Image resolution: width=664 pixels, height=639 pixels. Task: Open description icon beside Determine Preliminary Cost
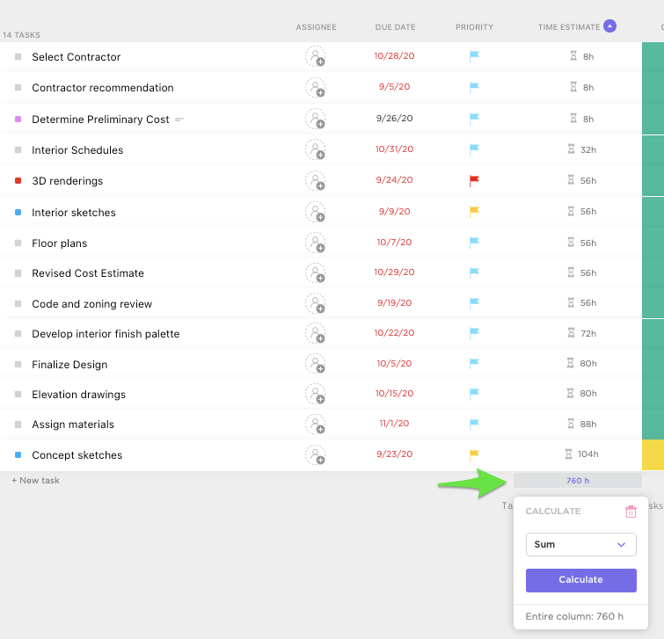click(179, 120)
